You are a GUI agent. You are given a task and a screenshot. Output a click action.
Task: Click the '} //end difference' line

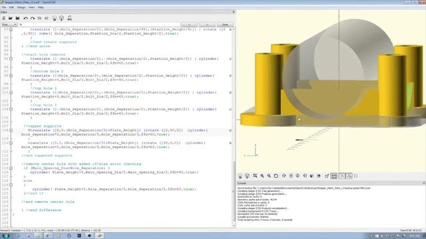41,210
